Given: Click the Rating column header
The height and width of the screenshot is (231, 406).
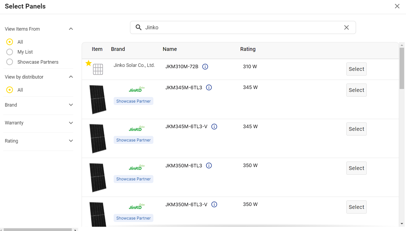Looking at the screenshot, I should tap(248, 49).
